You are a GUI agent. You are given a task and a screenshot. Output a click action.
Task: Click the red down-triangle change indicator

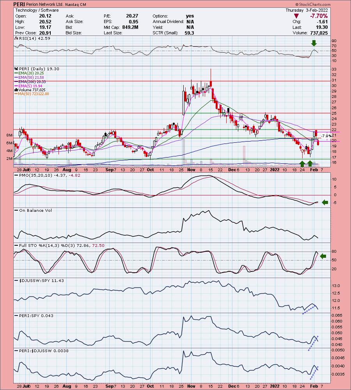tap(296, 16)
